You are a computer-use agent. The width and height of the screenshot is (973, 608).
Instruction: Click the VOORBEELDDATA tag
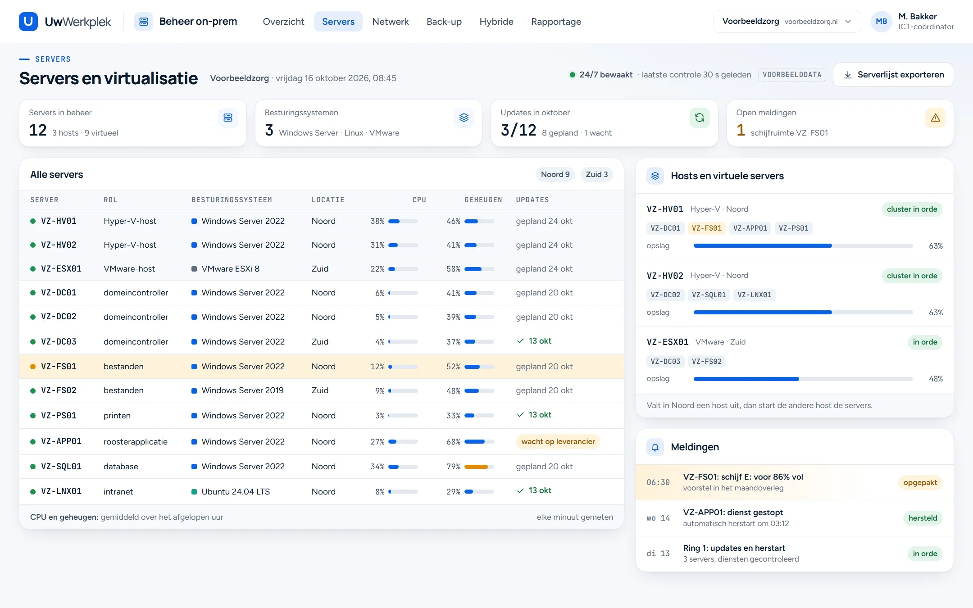(792, 75)
